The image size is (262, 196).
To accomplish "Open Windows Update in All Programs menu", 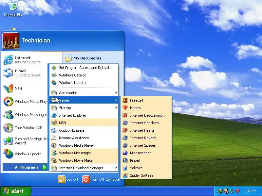I will (84, 83).
